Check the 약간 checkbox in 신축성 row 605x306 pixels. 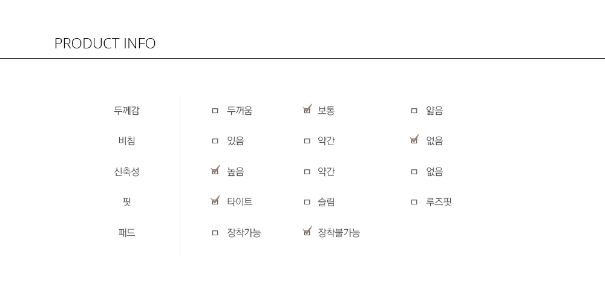pos(307,172)
